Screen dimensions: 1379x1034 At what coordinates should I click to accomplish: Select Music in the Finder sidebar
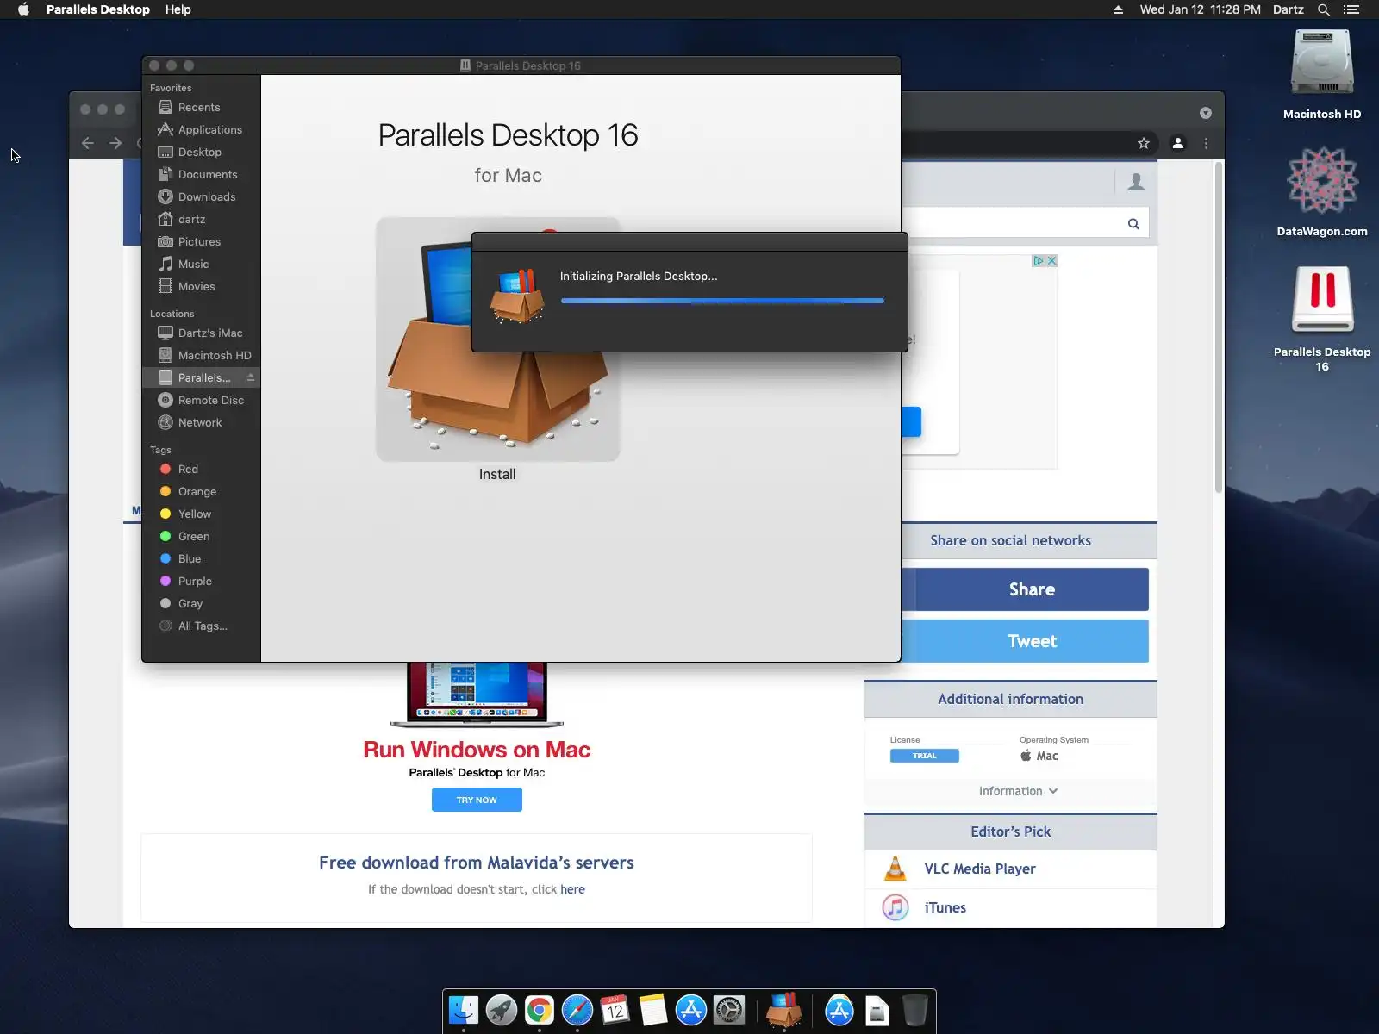[x=201, y=264]
